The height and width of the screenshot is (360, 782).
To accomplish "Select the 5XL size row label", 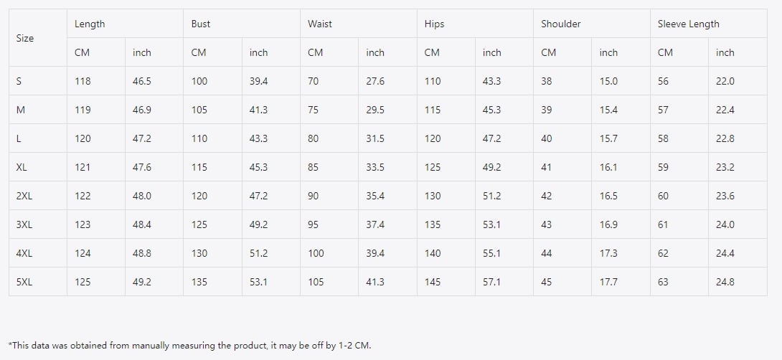I will [38, 282].
